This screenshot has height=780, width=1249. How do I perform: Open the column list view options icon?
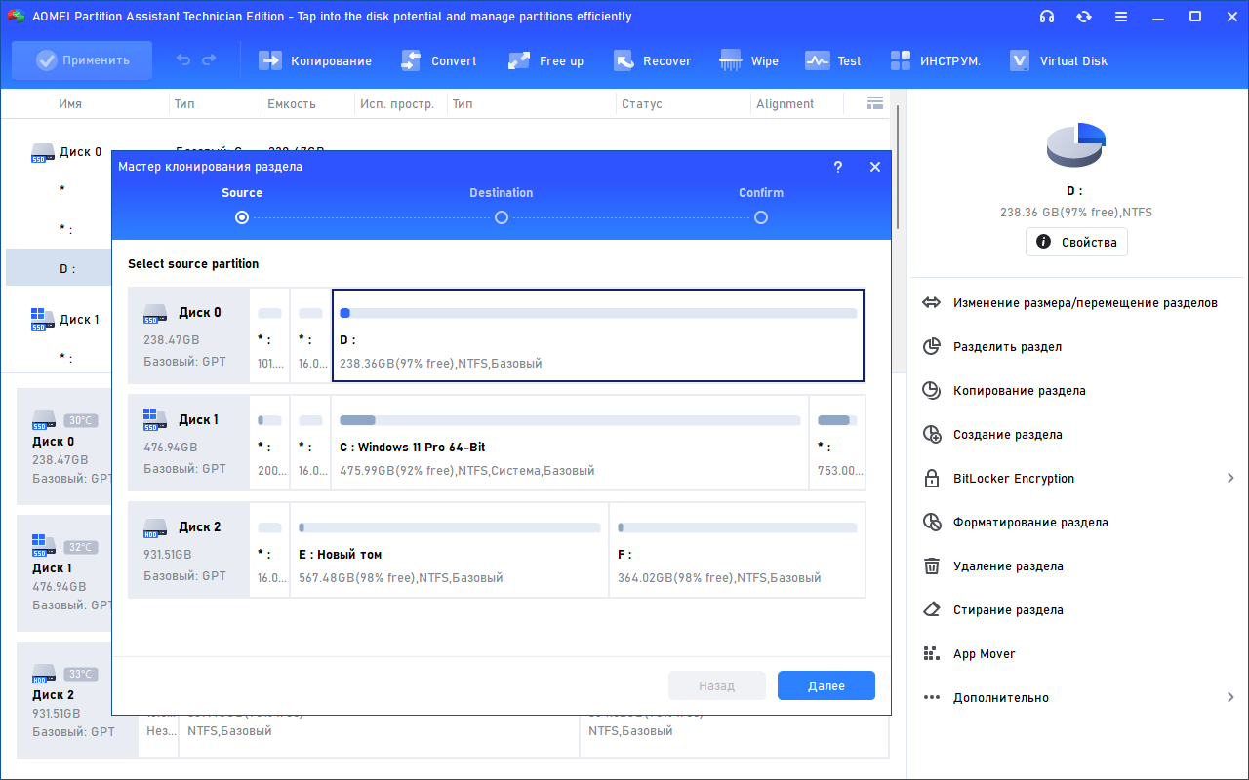[x=874, y=103]
